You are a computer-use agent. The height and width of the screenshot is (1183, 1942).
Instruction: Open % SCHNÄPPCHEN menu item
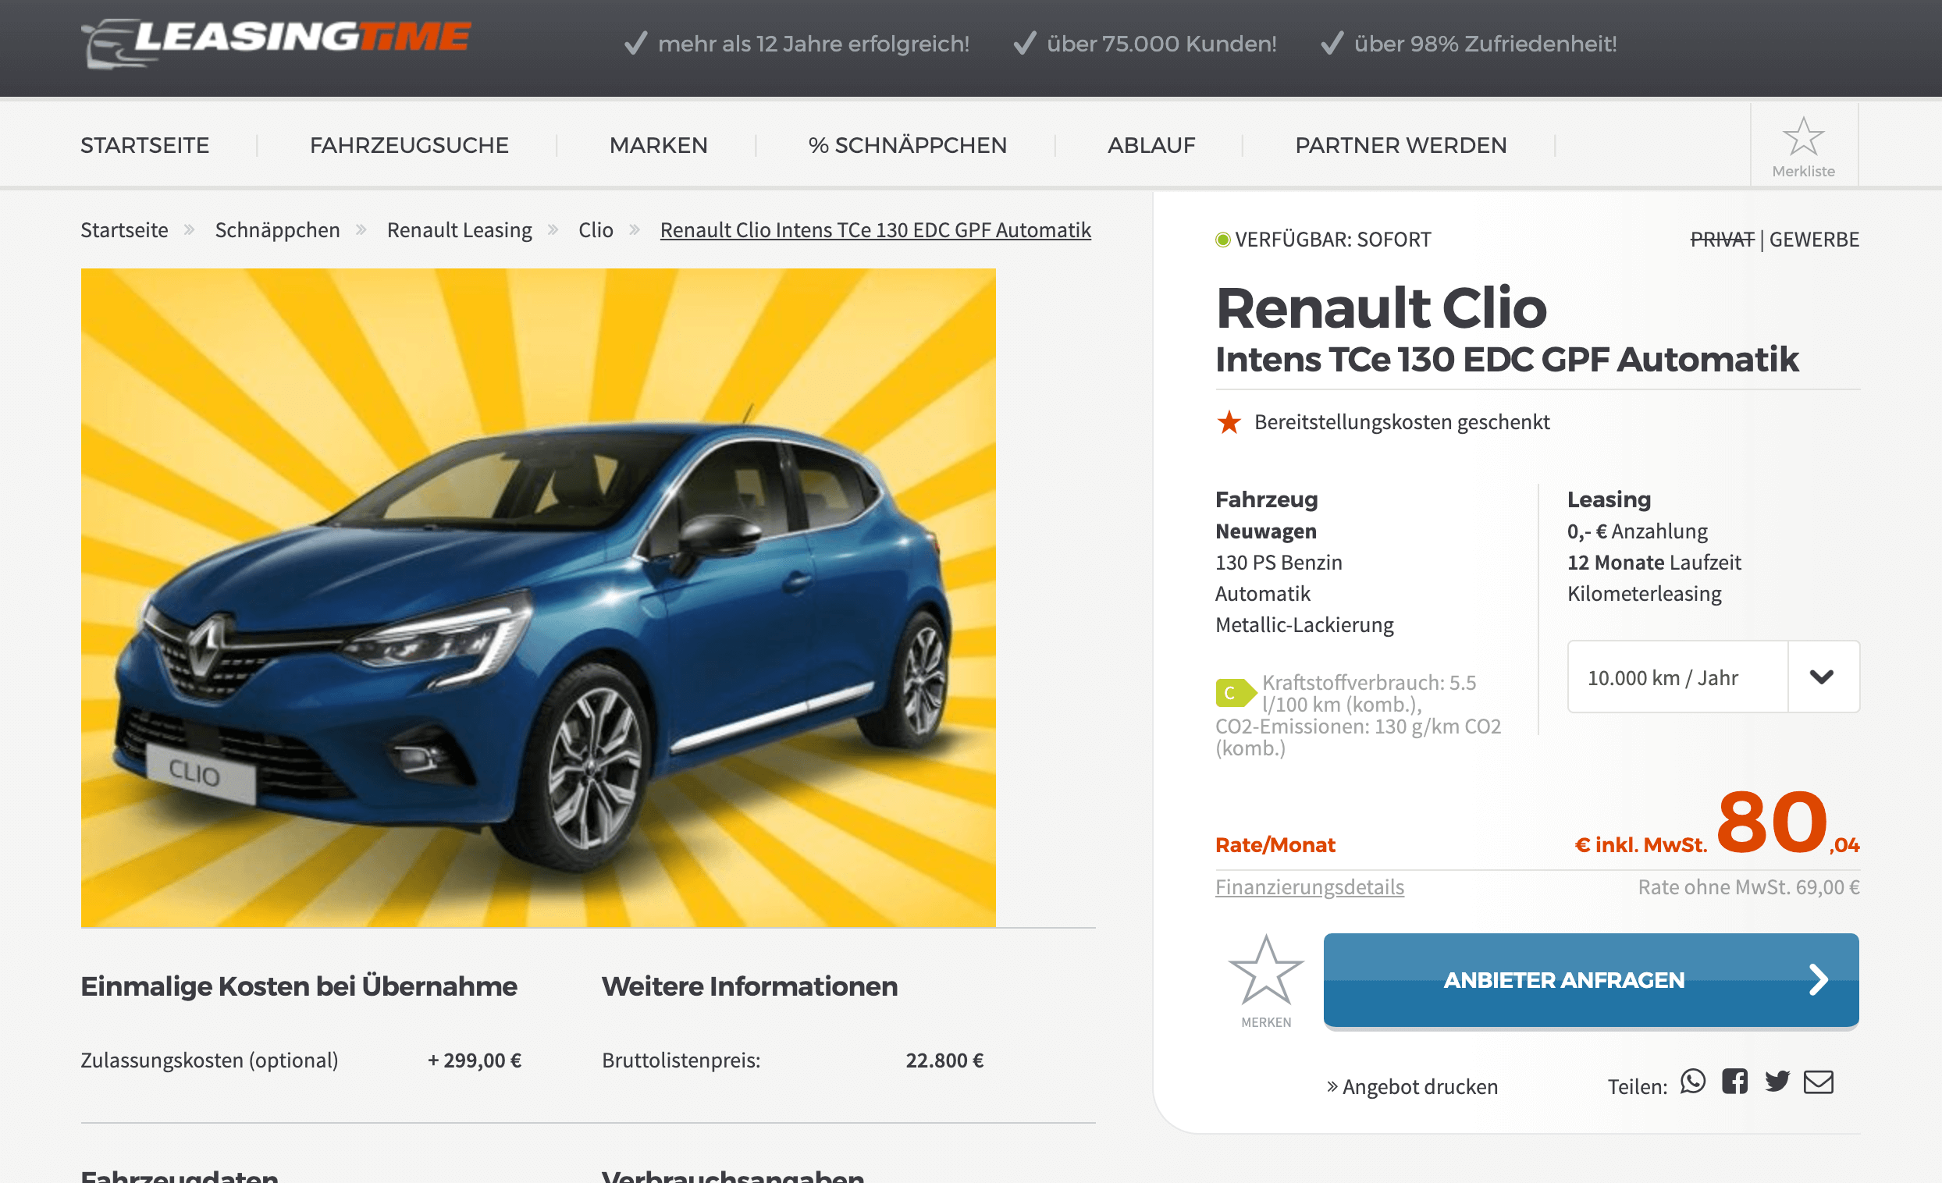pos(907,145)
